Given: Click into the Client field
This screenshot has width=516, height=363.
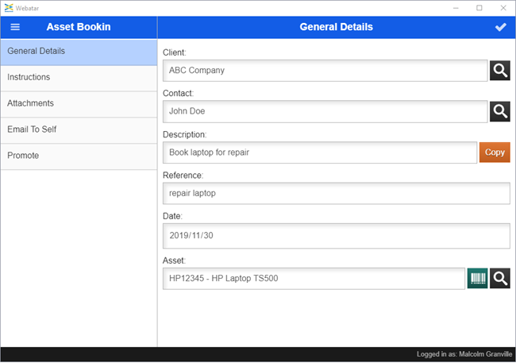Looking at the screenshot, I should (325, 70).
